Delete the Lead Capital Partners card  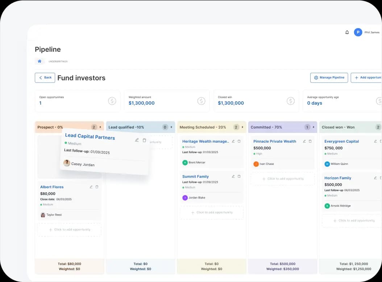tap(144, 140)
